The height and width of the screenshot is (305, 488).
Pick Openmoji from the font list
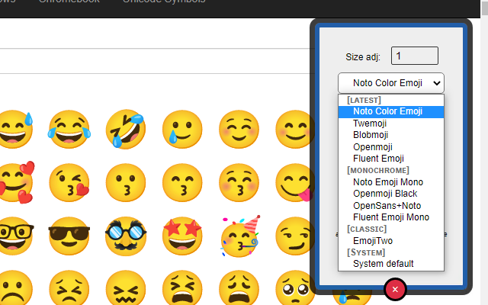(391, 147)
